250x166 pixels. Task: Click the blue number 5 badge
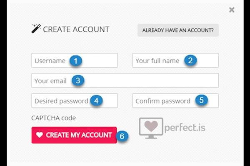pyautogui.click(x=202, y=100)
